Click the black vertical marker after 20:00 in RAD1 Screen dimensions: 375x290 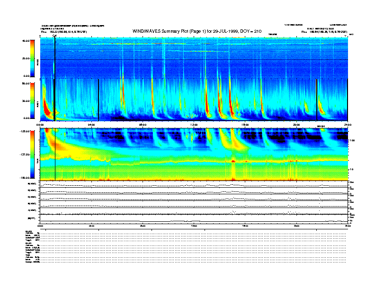point(317,100)
